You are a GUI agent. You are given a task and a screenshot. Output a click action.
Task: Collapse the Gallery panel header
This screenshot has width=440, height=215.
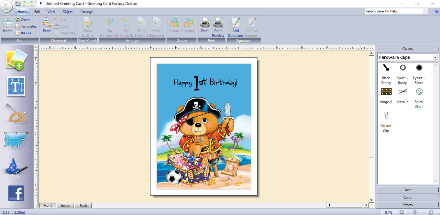[408, 49]
